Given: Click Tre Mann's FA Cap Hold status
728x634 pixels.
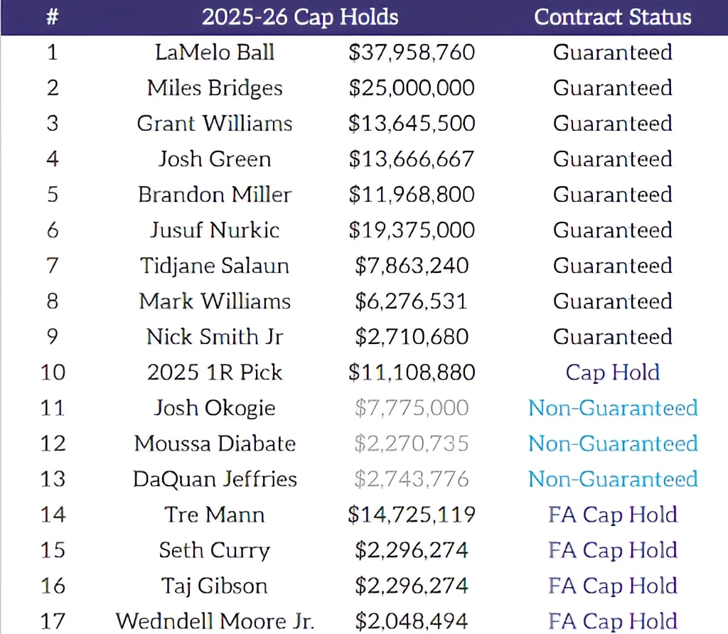Looking at the screenshot, I should (612, 514).
